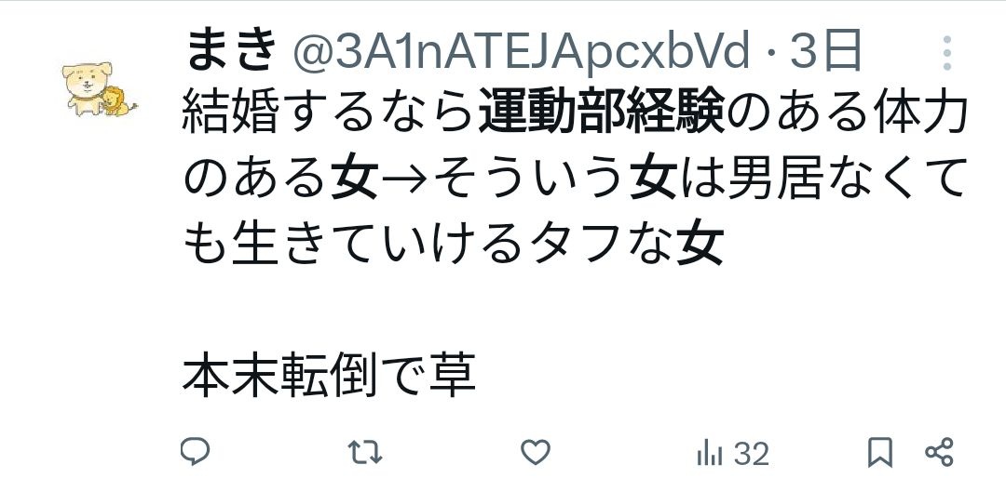This screenshot has height=478, width=1006.
Task: Like the tweet with the heart icon
Action: tap(535, 452)
